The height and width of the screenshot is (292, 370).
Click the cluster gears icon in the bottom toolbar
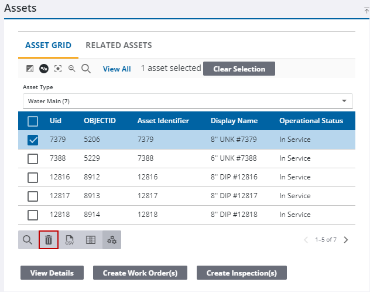[x=112, y=240]
